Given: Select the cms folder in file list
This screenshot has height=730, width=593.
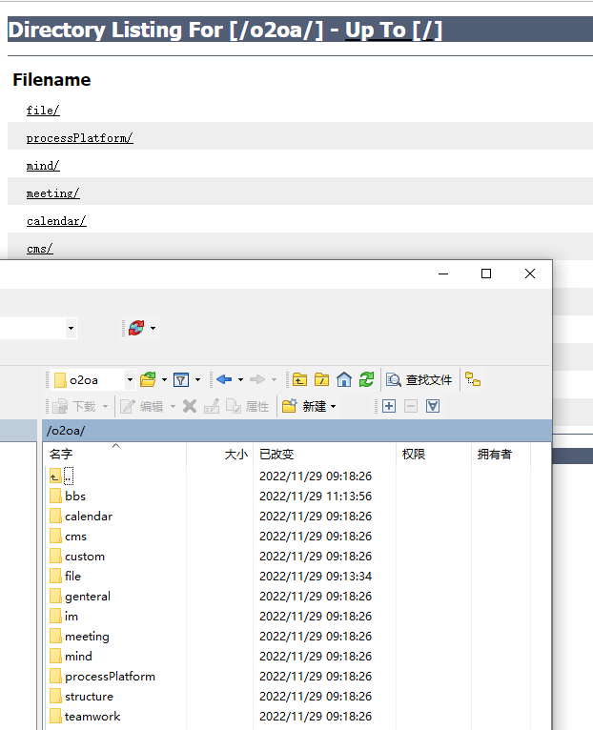Looking at the screenshot, I should 68,536.
